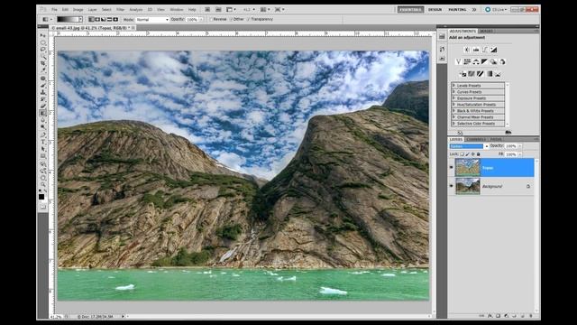Add a Curves adjustment
Image resolution: width=577 pixels, height=325 pixels.
coord(485,50)
